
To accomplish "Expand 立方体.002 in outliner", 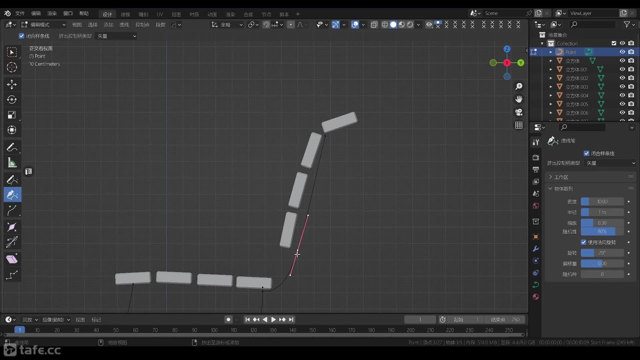I will click(551, 78).
